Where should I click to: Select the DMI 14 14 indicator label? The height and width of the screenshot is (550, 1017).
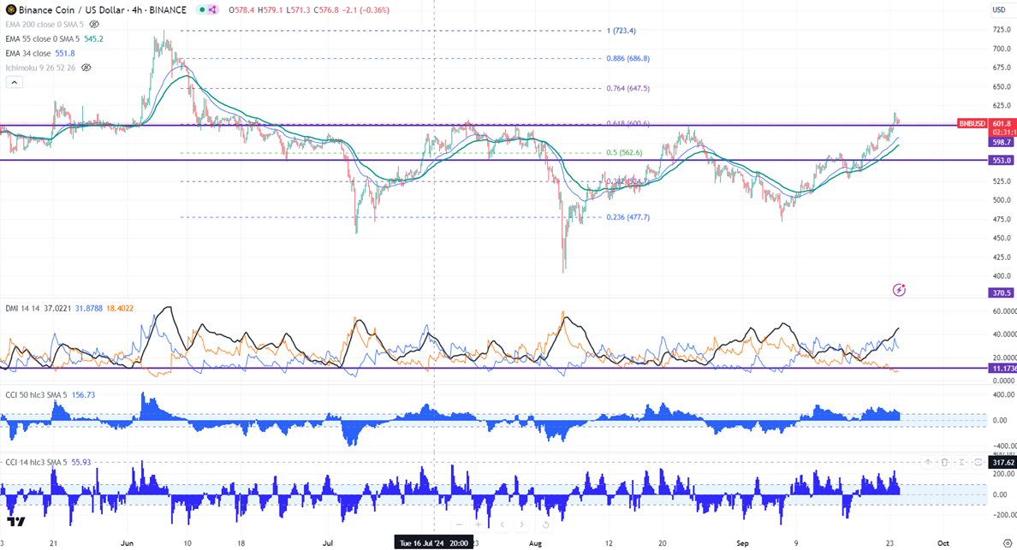(23, 309)
